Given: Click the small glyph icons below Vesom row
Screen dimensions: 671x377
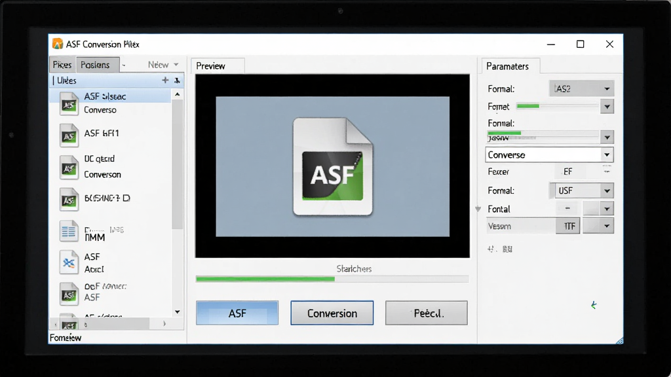Looking at the screenshot, I should pos(500,249).
